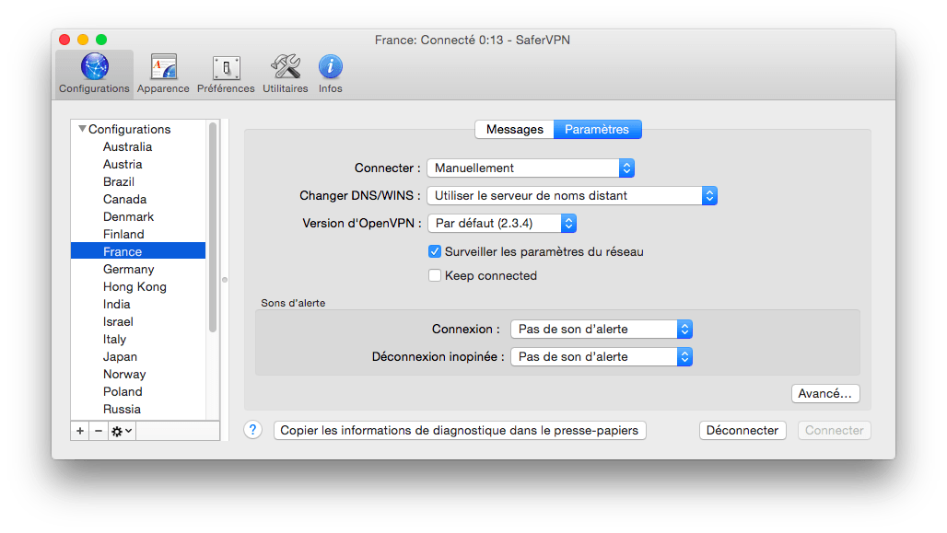This screenshot has width=947, height=533.
Task: Select Denmark configuration
Action: (138, 216)
